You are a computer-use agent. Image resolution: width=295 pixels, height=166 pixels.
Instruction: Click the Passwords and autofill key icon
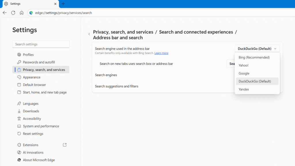click(x=19, y=62)
